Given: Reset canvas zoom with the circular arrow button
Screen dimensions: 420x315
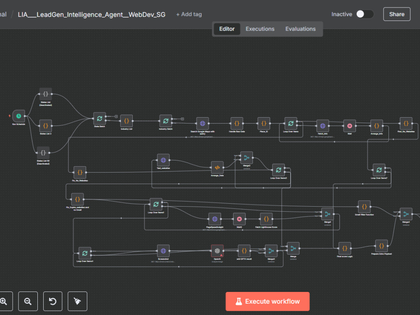Looking at the screenshot, I should click(53, 301).
